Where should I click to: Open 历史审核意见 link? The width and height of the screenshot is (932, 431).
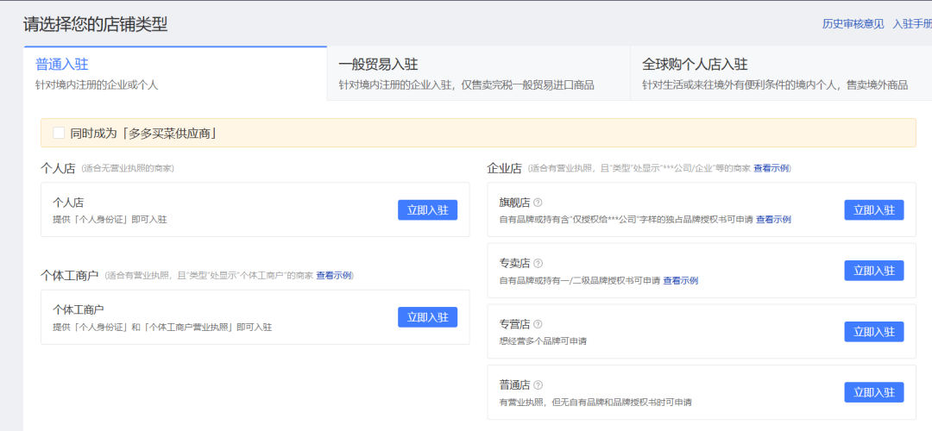point(853,24)
